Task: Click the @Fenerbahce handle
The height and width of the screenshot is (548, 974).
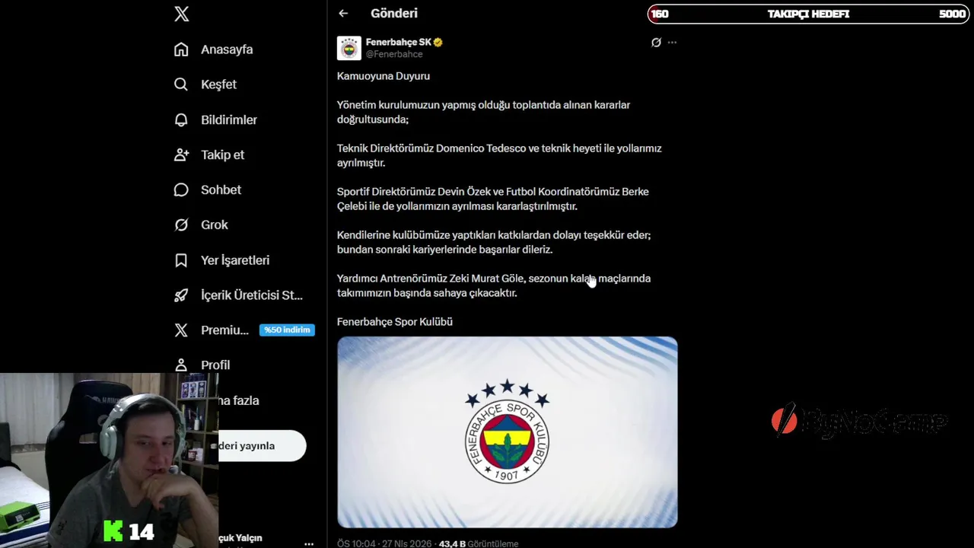Action: 394,55
